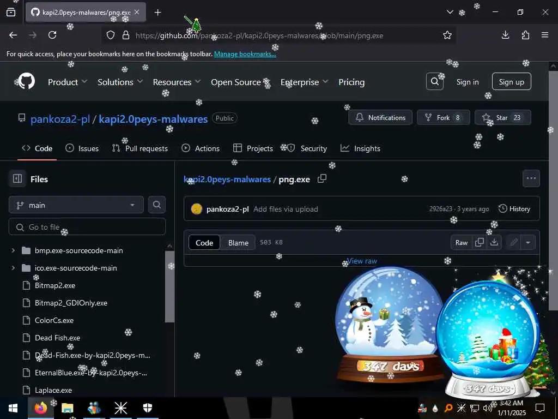Screen dimensions: 558x419
Task: Expand ico.exe-sourcecode-main folder chevron
Action: tap(13, 268)
